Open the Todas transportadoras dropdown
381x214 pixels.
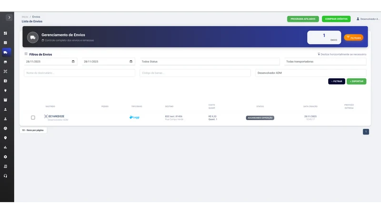325,62
